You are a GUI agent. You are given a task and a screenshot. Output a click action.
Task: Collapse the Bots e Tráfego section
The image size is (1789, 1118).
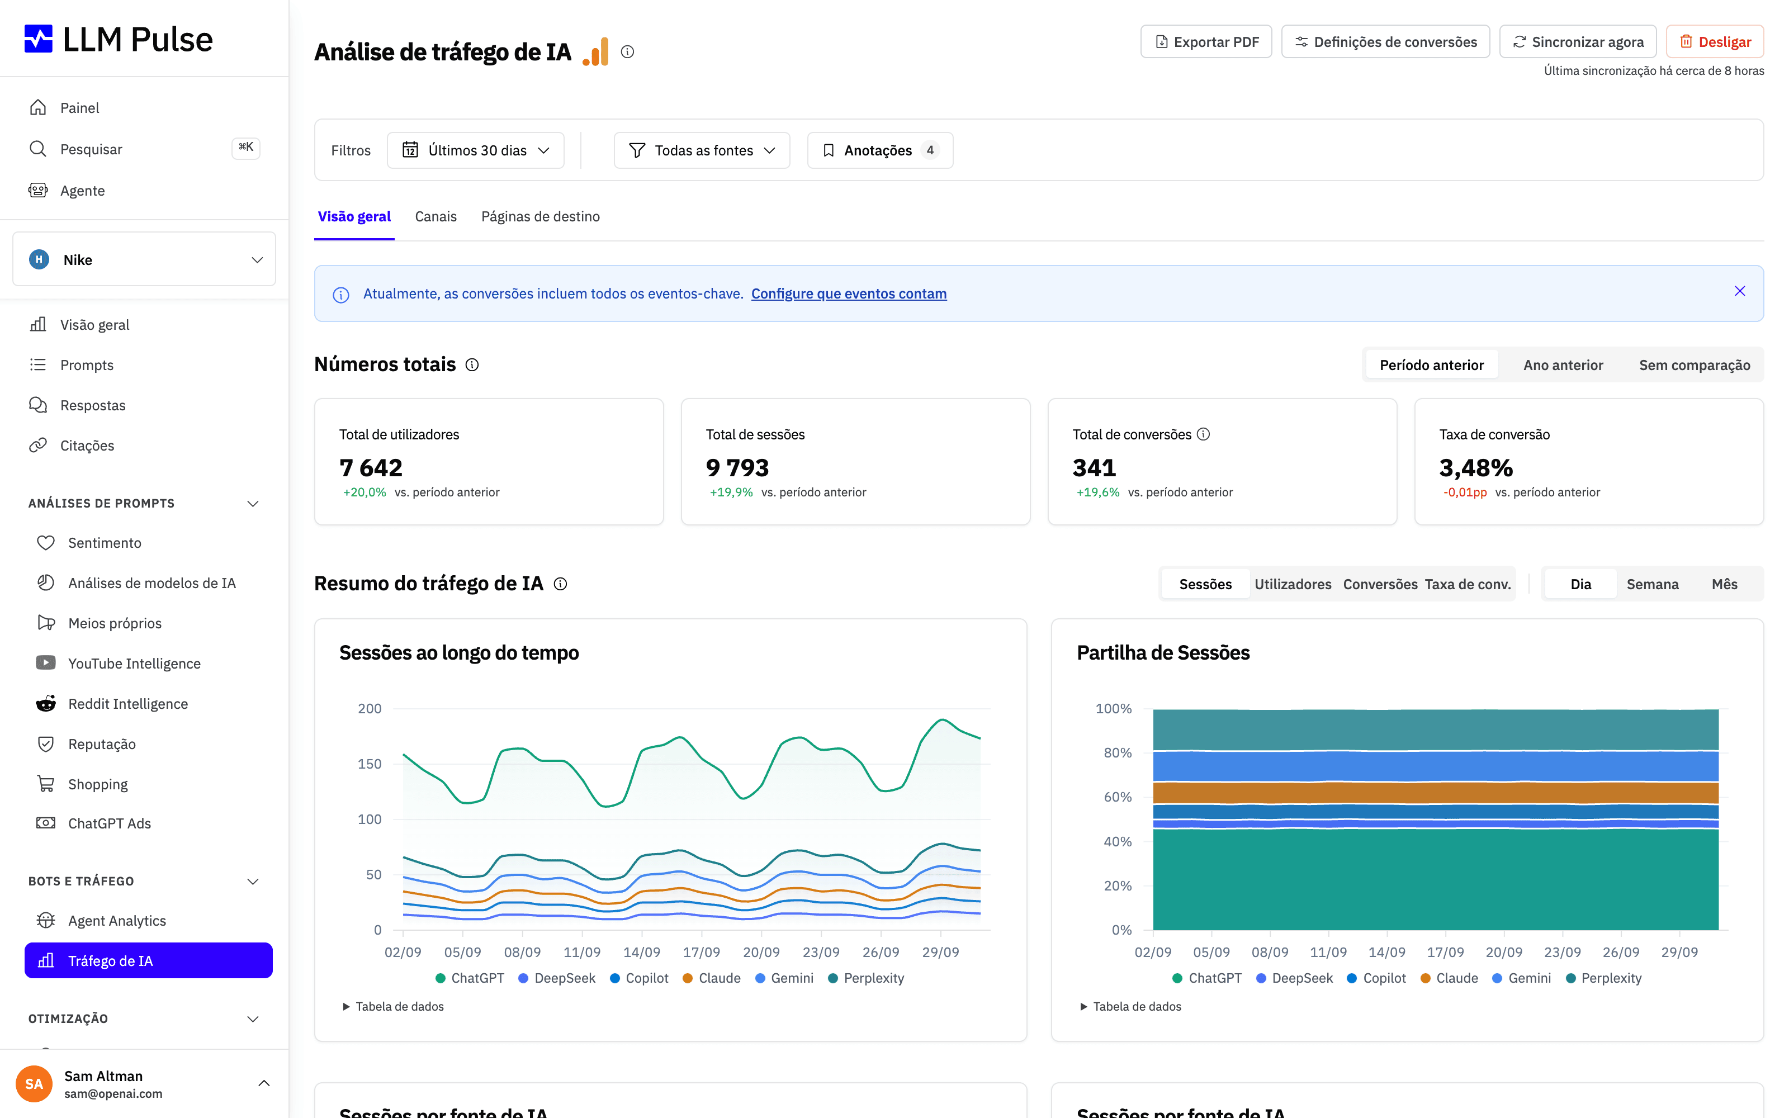tap(252, 882)
